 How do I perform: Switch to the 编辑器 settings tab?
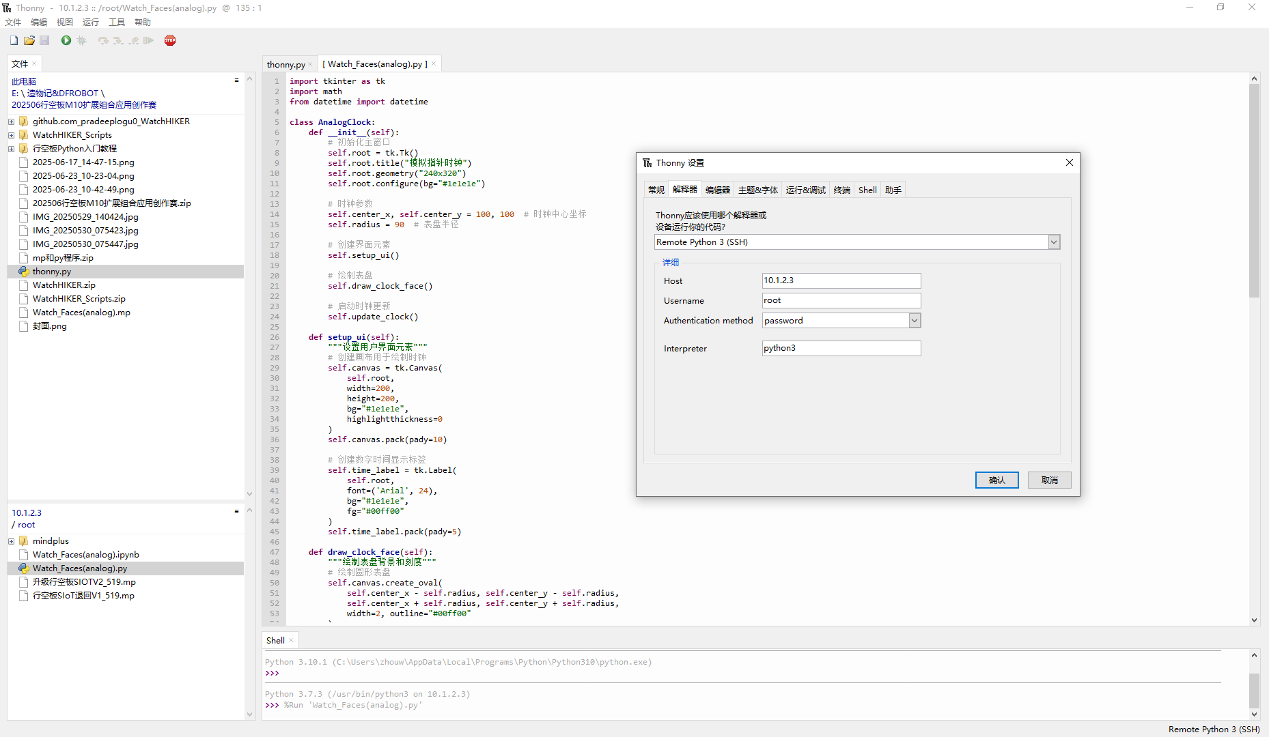[718, 190]
